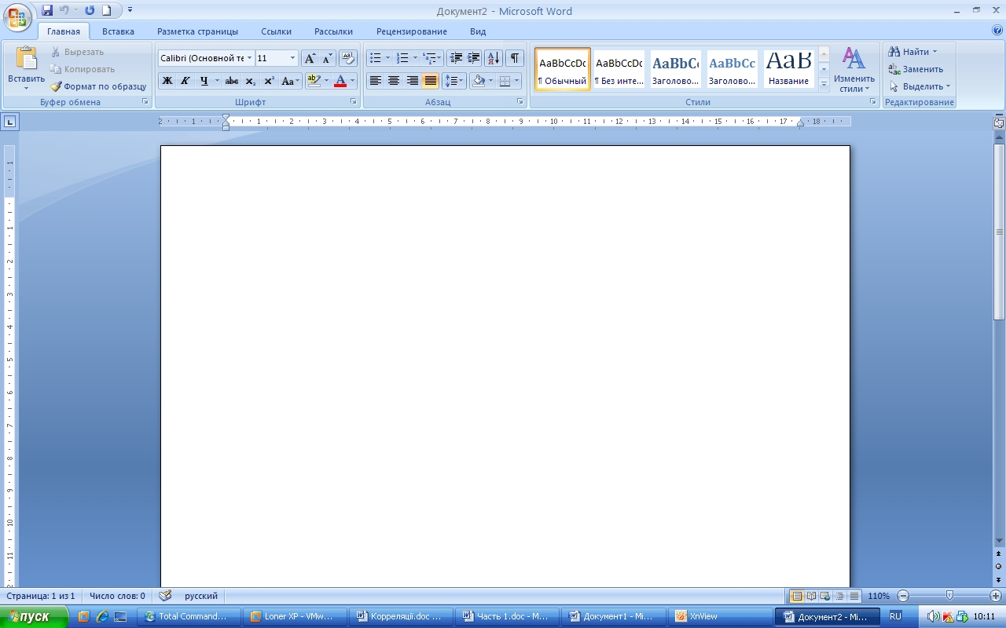Click spelling check icon in status bar
Viewport: 1006px width, 628px height.
point(165,596)
